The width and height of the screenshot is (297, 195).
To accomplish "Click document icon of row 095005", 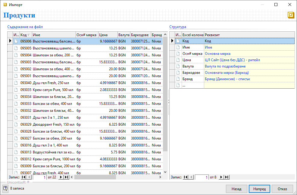I will coord(16,48).
